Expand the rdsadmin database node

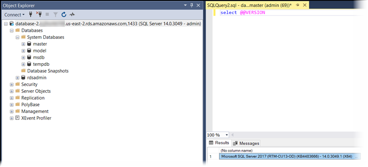click(17, 78)
